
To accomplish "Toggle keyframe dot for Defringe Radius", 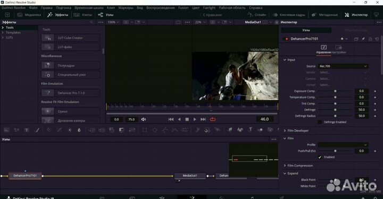I will coord(375,116).
